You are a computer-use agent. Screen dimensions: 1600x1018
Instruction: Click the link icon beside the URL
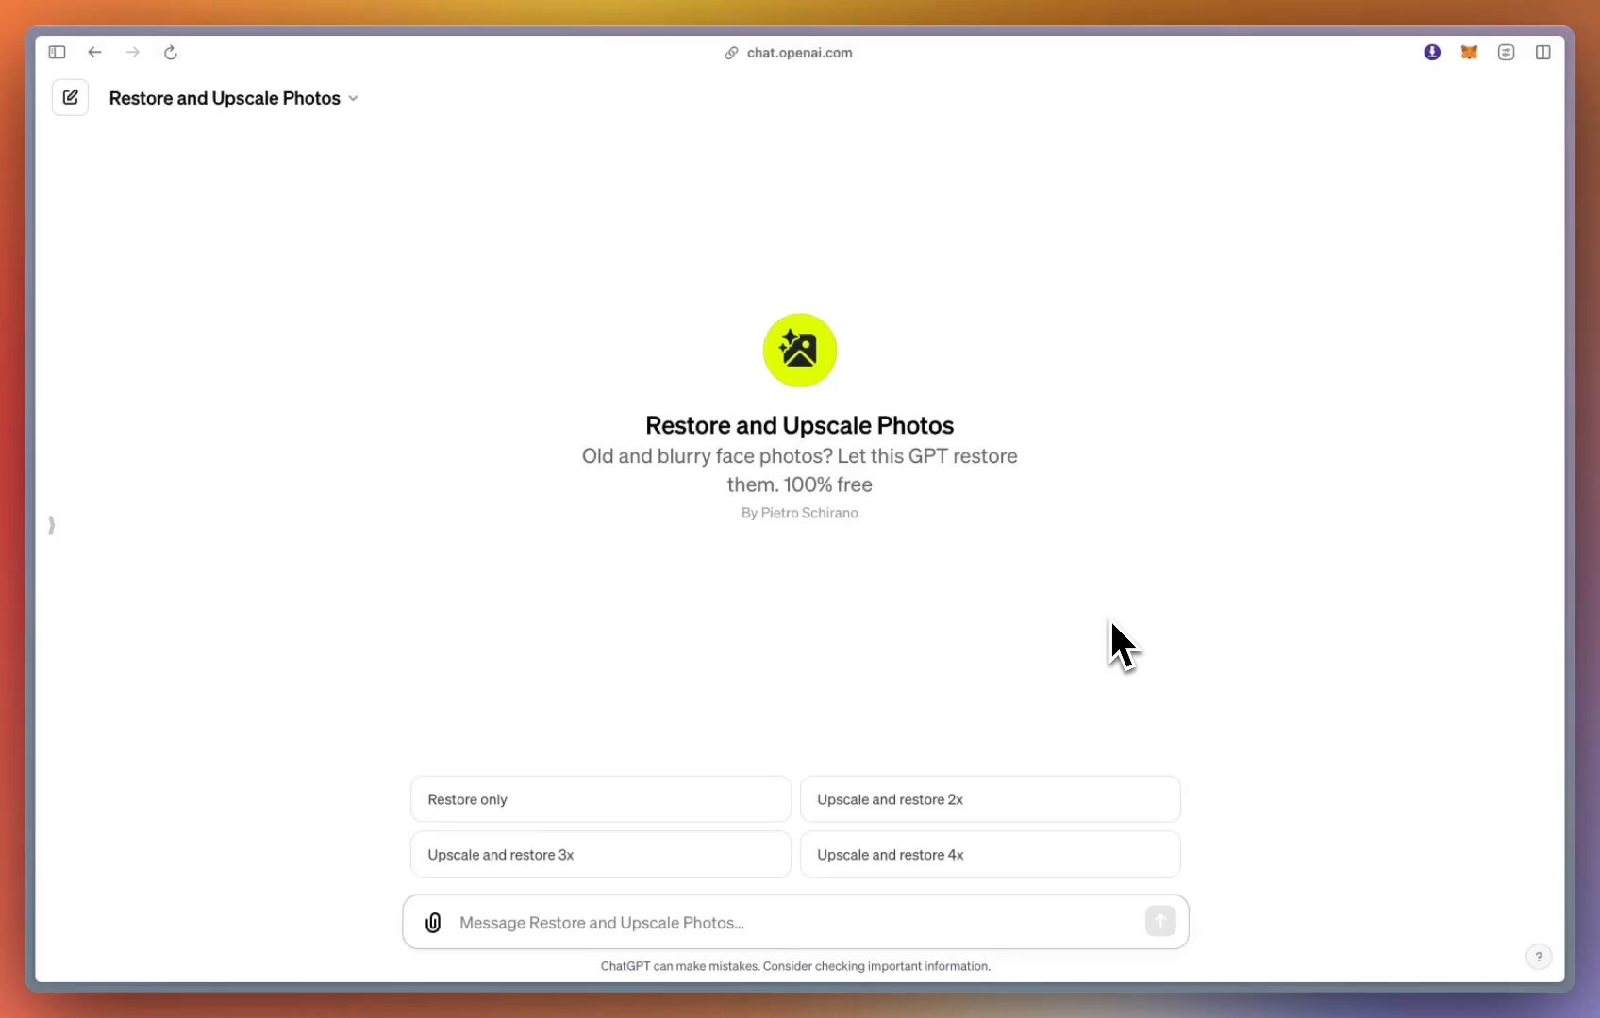coord(731,53)
